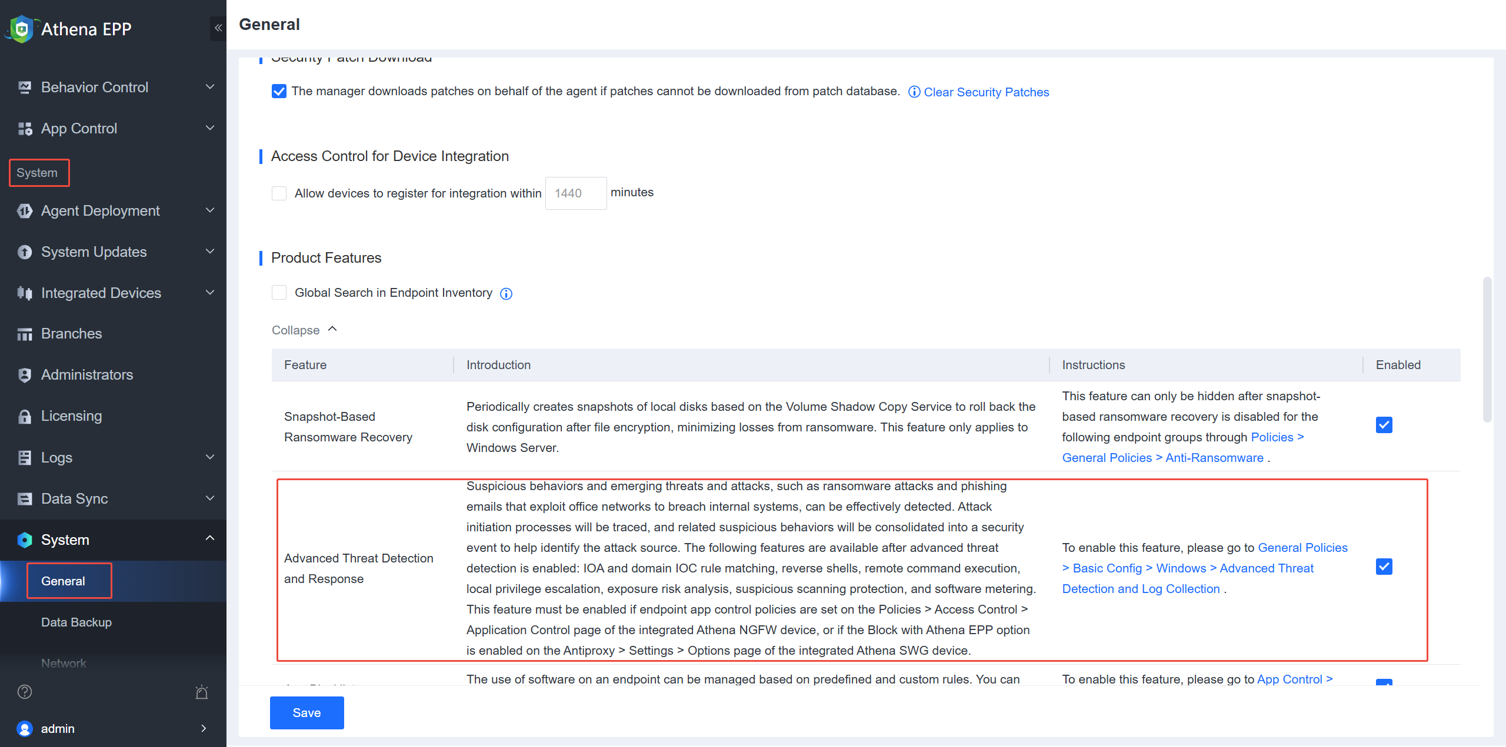
Task: Click the registration minutes input field
Action: point(575,193)
